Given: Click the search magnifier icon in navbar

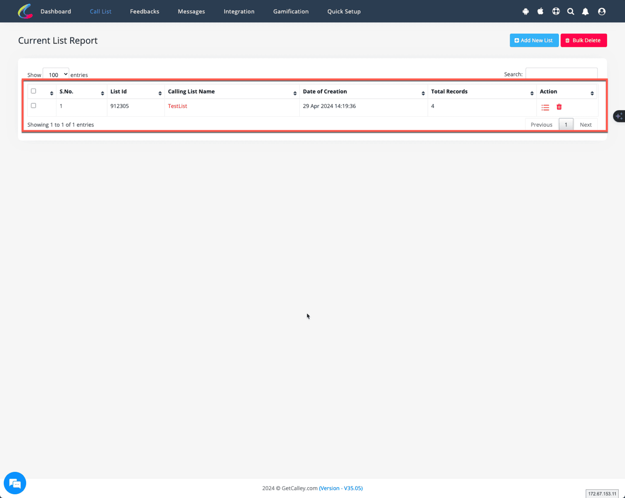Looking at the screenshot, I should tap(571, 12).
